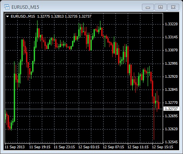
Task: Click price scale value 1.32695
Action: coord(171,116)
